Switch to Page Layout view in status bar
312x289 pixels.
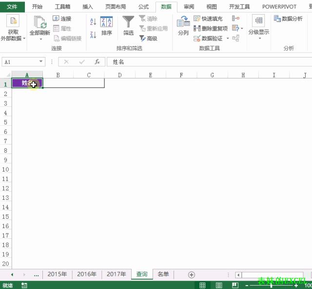219,285
